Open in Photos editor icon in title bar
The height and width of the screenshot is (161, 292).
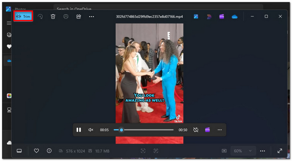coord(196,17)
